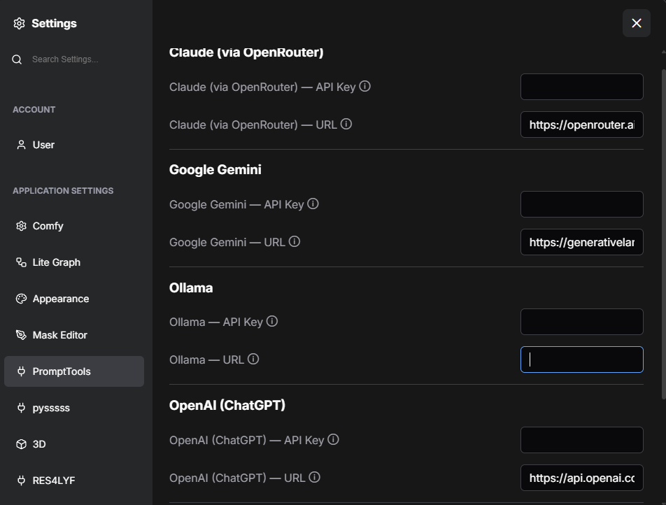
Task: Click the 'Ollama — URL' label text
Action: point(207,360)
